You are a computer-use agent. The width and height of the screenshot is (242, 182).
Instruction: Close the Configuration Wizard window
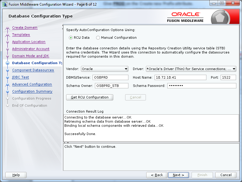pyautogui.click(x=233, y=3)
